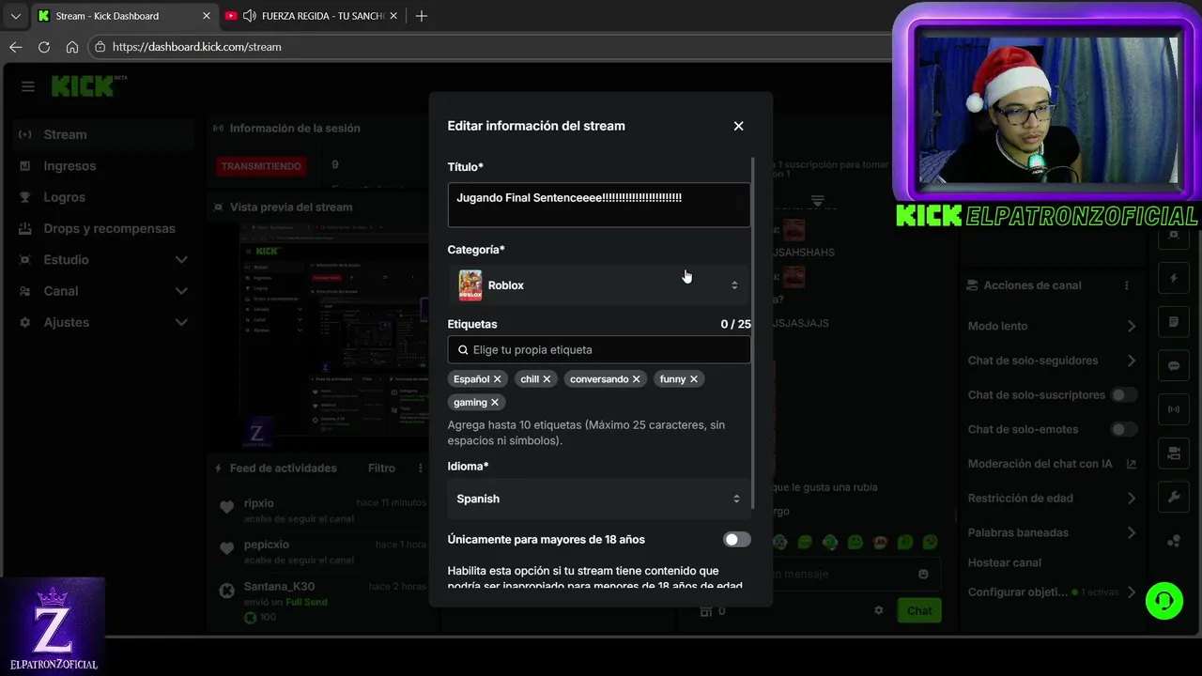Click the dialog's vertical scrollbar
This screenshot has width=1202, height=676.
click(x=753, y=333)
